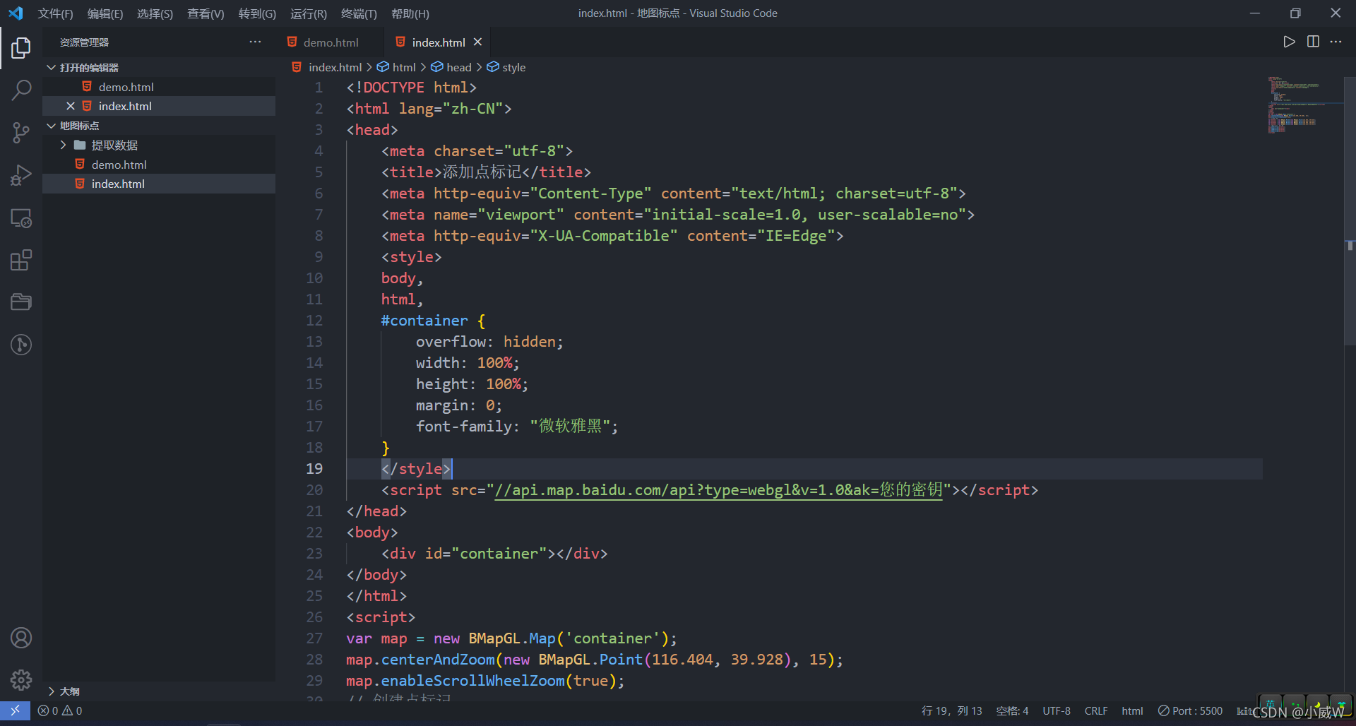The image size is (1356, 726).
Task: Open the 终端(T) menu
Action: tap(359, 13)
